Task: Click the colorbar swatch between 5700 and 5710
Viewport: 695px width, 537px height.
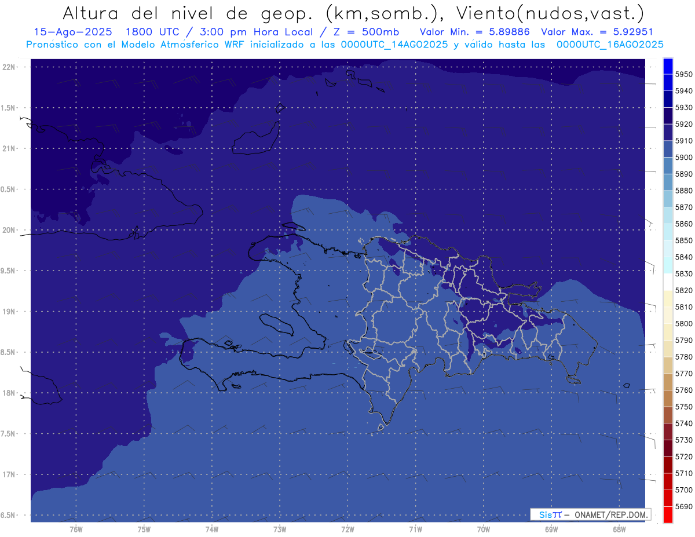Action: coord(668,482)
